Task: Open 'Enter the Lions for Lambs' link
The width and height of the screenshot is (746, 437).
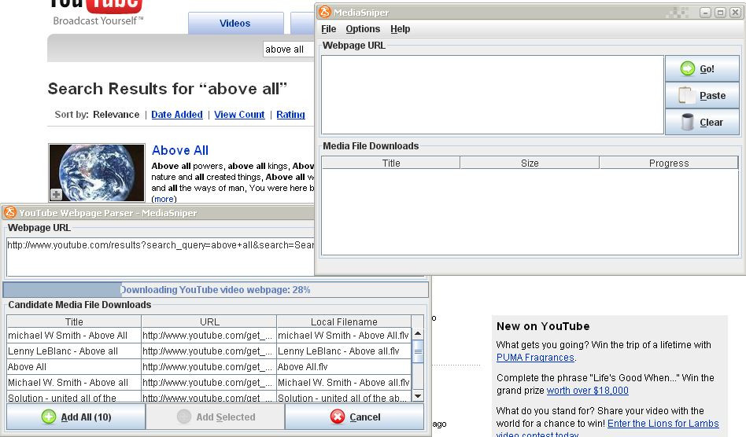Action: tap(663, 423)
